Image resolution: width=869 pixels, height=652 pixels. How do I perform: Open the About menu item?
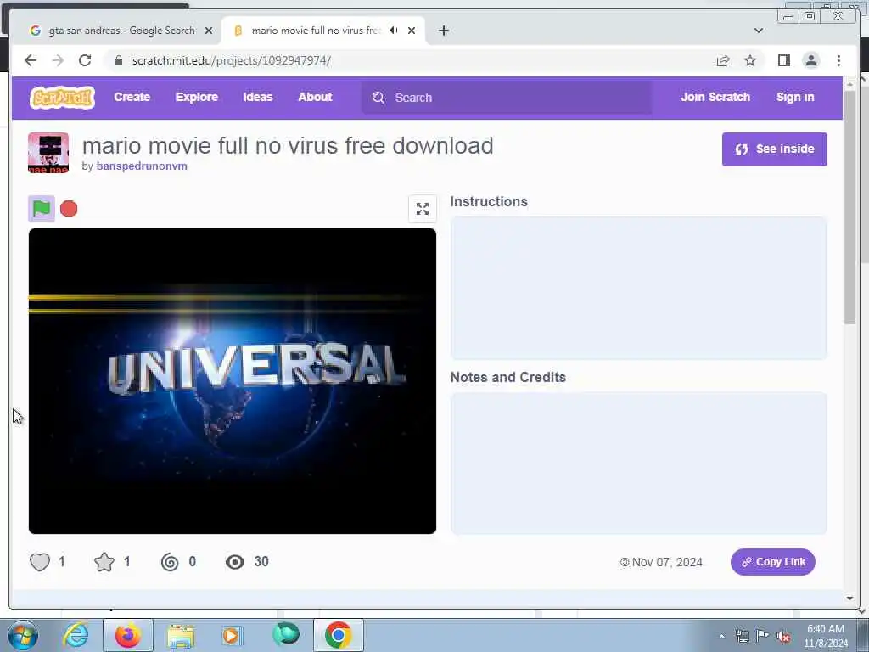coord(315,97)
